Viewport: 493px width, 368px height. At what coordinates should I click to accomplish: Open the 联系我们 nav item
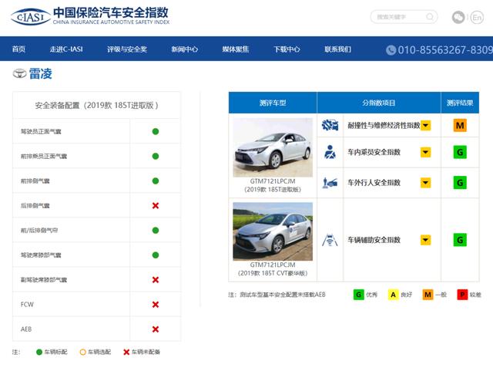(x=337, y=49)
